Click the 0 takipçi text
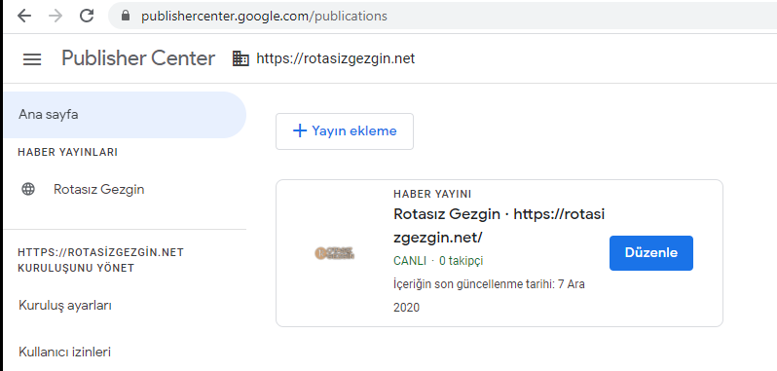This screenshot has width=777, height=371. (461, 261)
